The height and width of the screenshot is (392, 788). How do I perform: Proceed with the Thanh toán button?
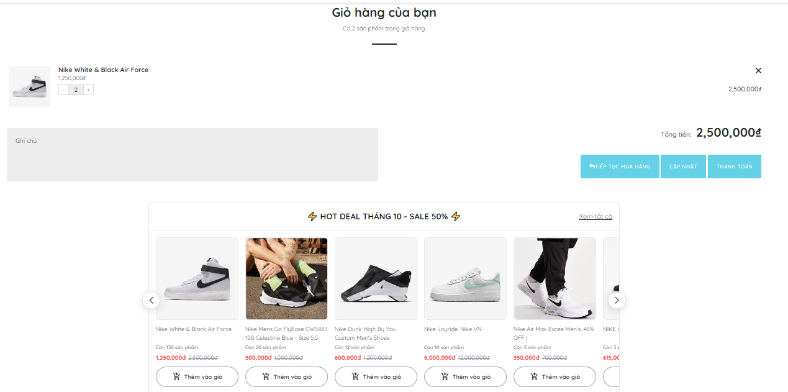click(734, 166)
